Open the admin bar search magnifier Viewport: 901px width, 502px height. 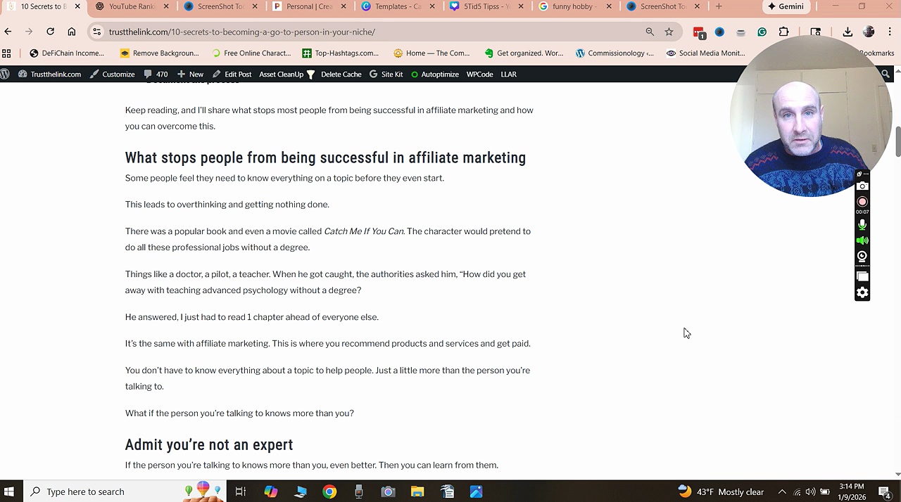pyautogui.click(x=886, y=74)
